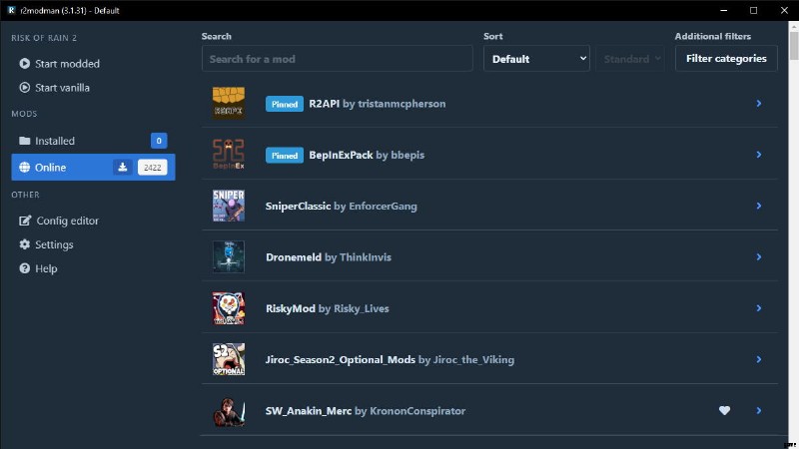Image resolution: width=799 pixels, height=449 pixels.
Task: Select the Online mods section
Action: coord(93,167)
